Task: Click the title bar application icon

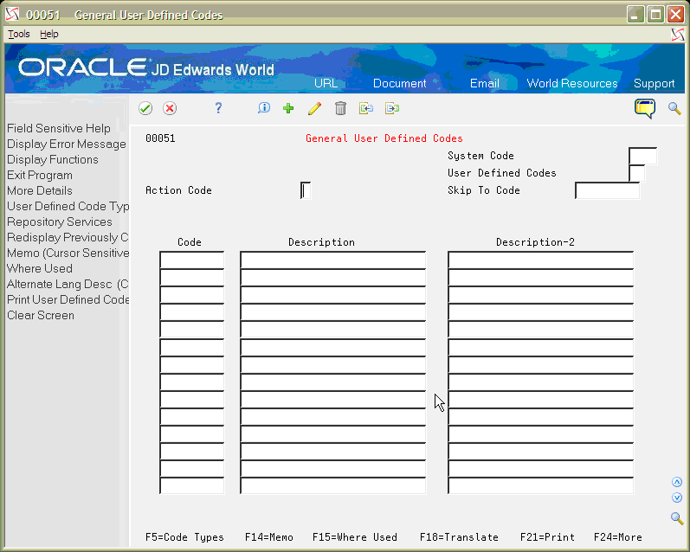Action: pos(12,15)
